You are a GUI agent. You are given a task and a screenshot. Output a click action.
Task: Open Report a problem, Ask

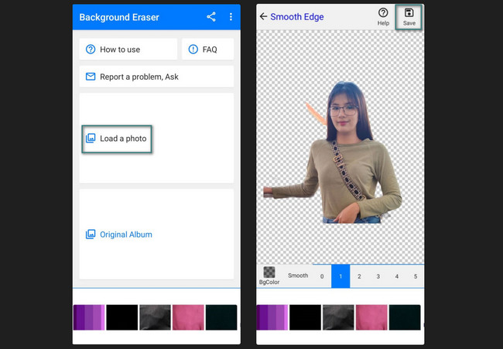156,77
